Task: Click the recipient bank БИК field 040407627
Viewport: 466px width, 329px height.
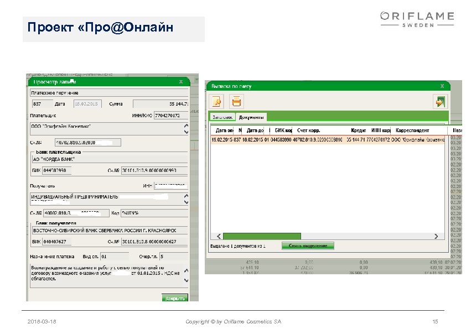Action: [x=56, y=242]
